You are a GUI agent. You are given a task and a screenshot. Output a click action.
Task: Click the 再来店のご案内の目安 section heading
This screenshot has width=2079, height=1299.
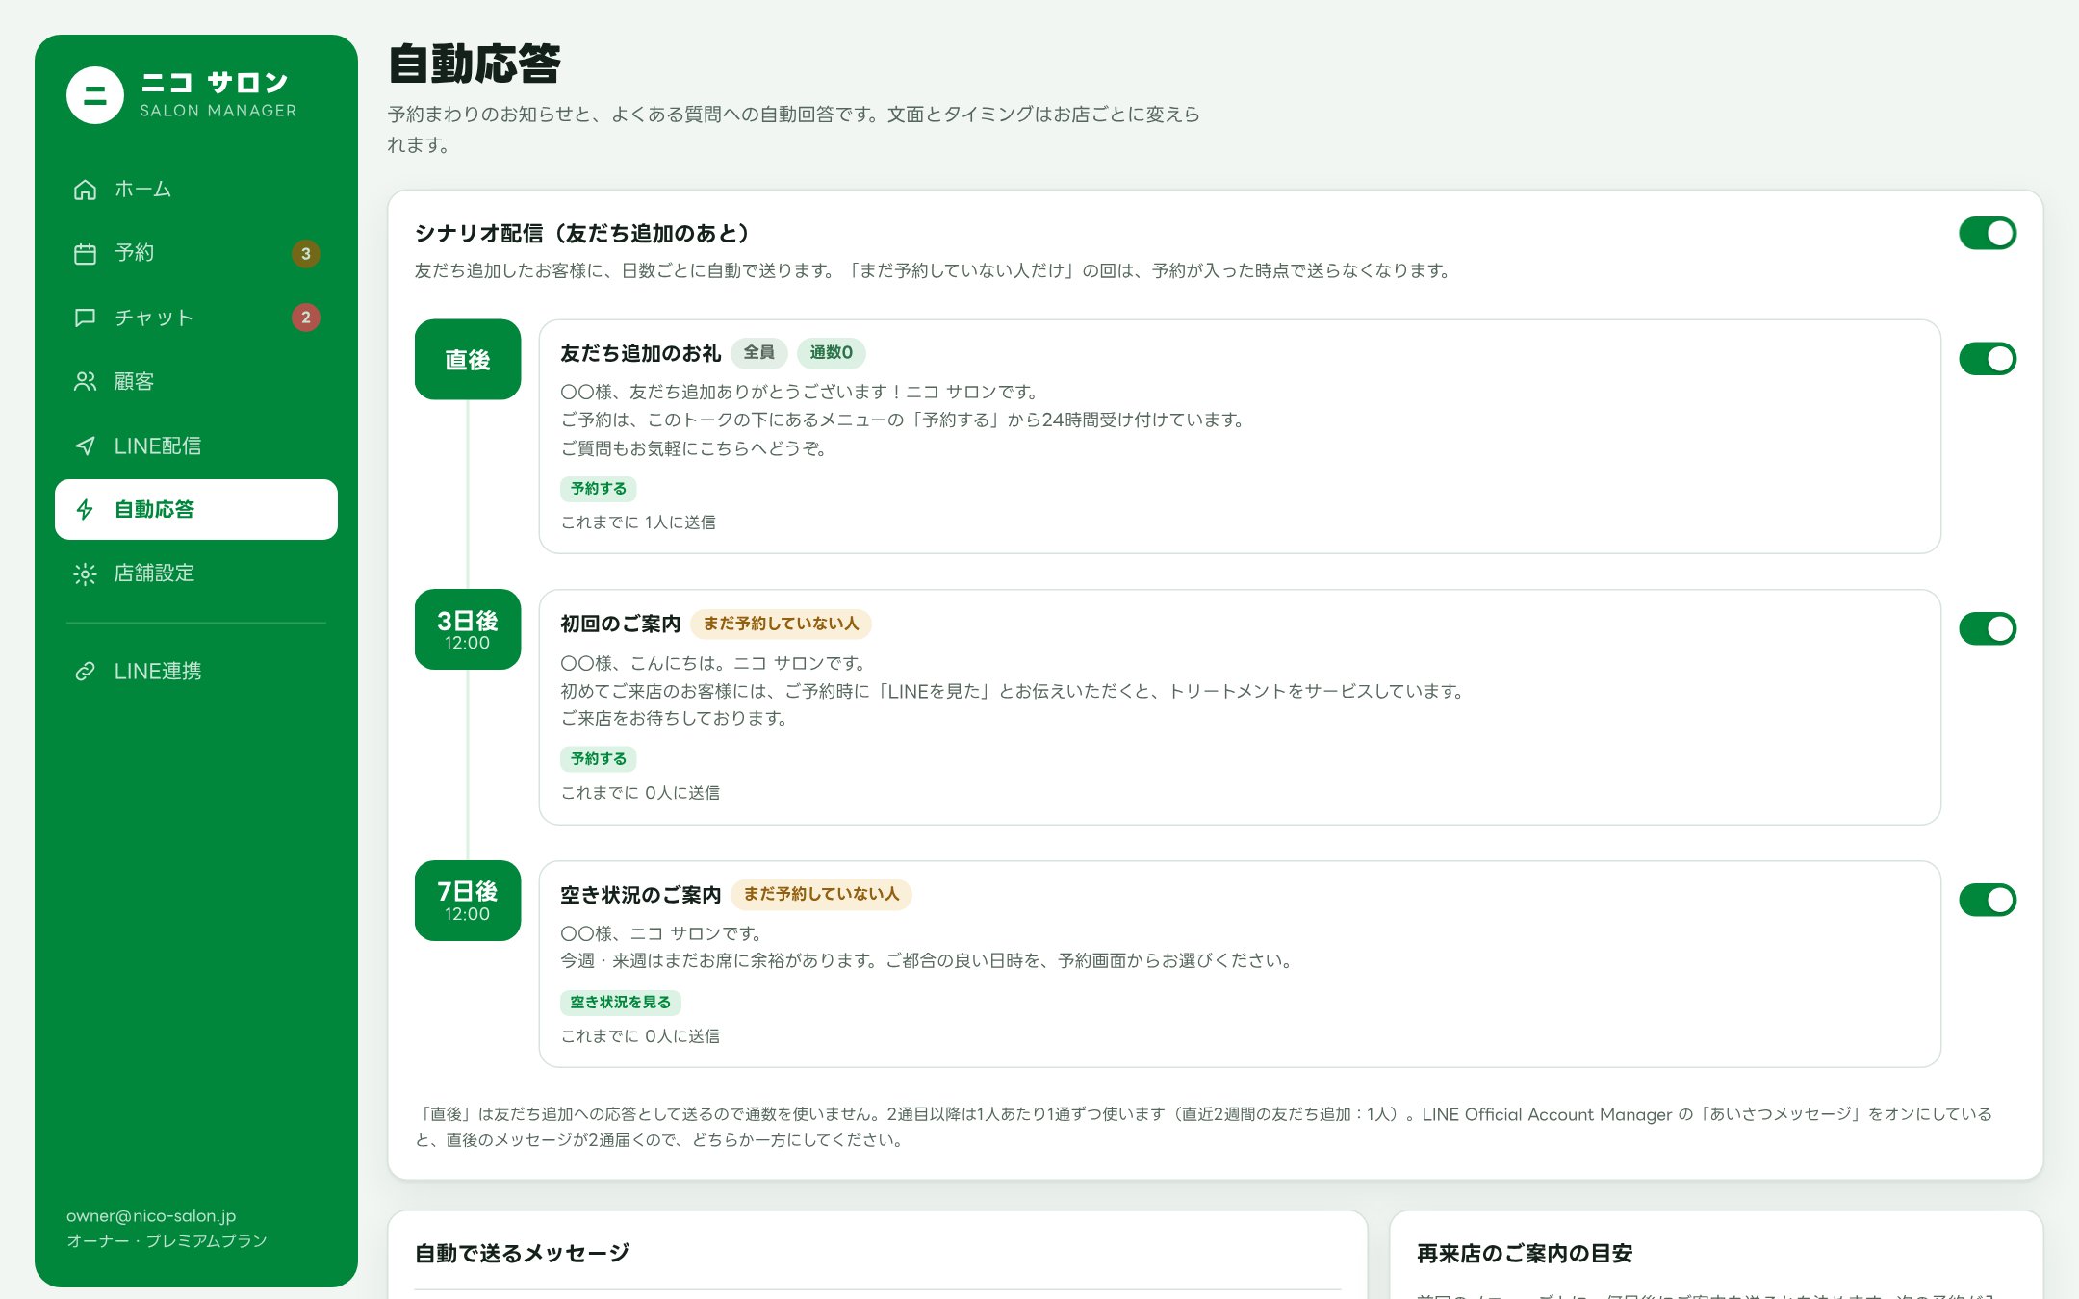click(x=1525, y=1253)
